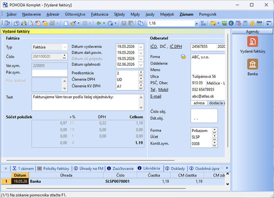Open the Fakturácia menu
Image resolution: width=274 pixels, height=198 pixels.
100,14
